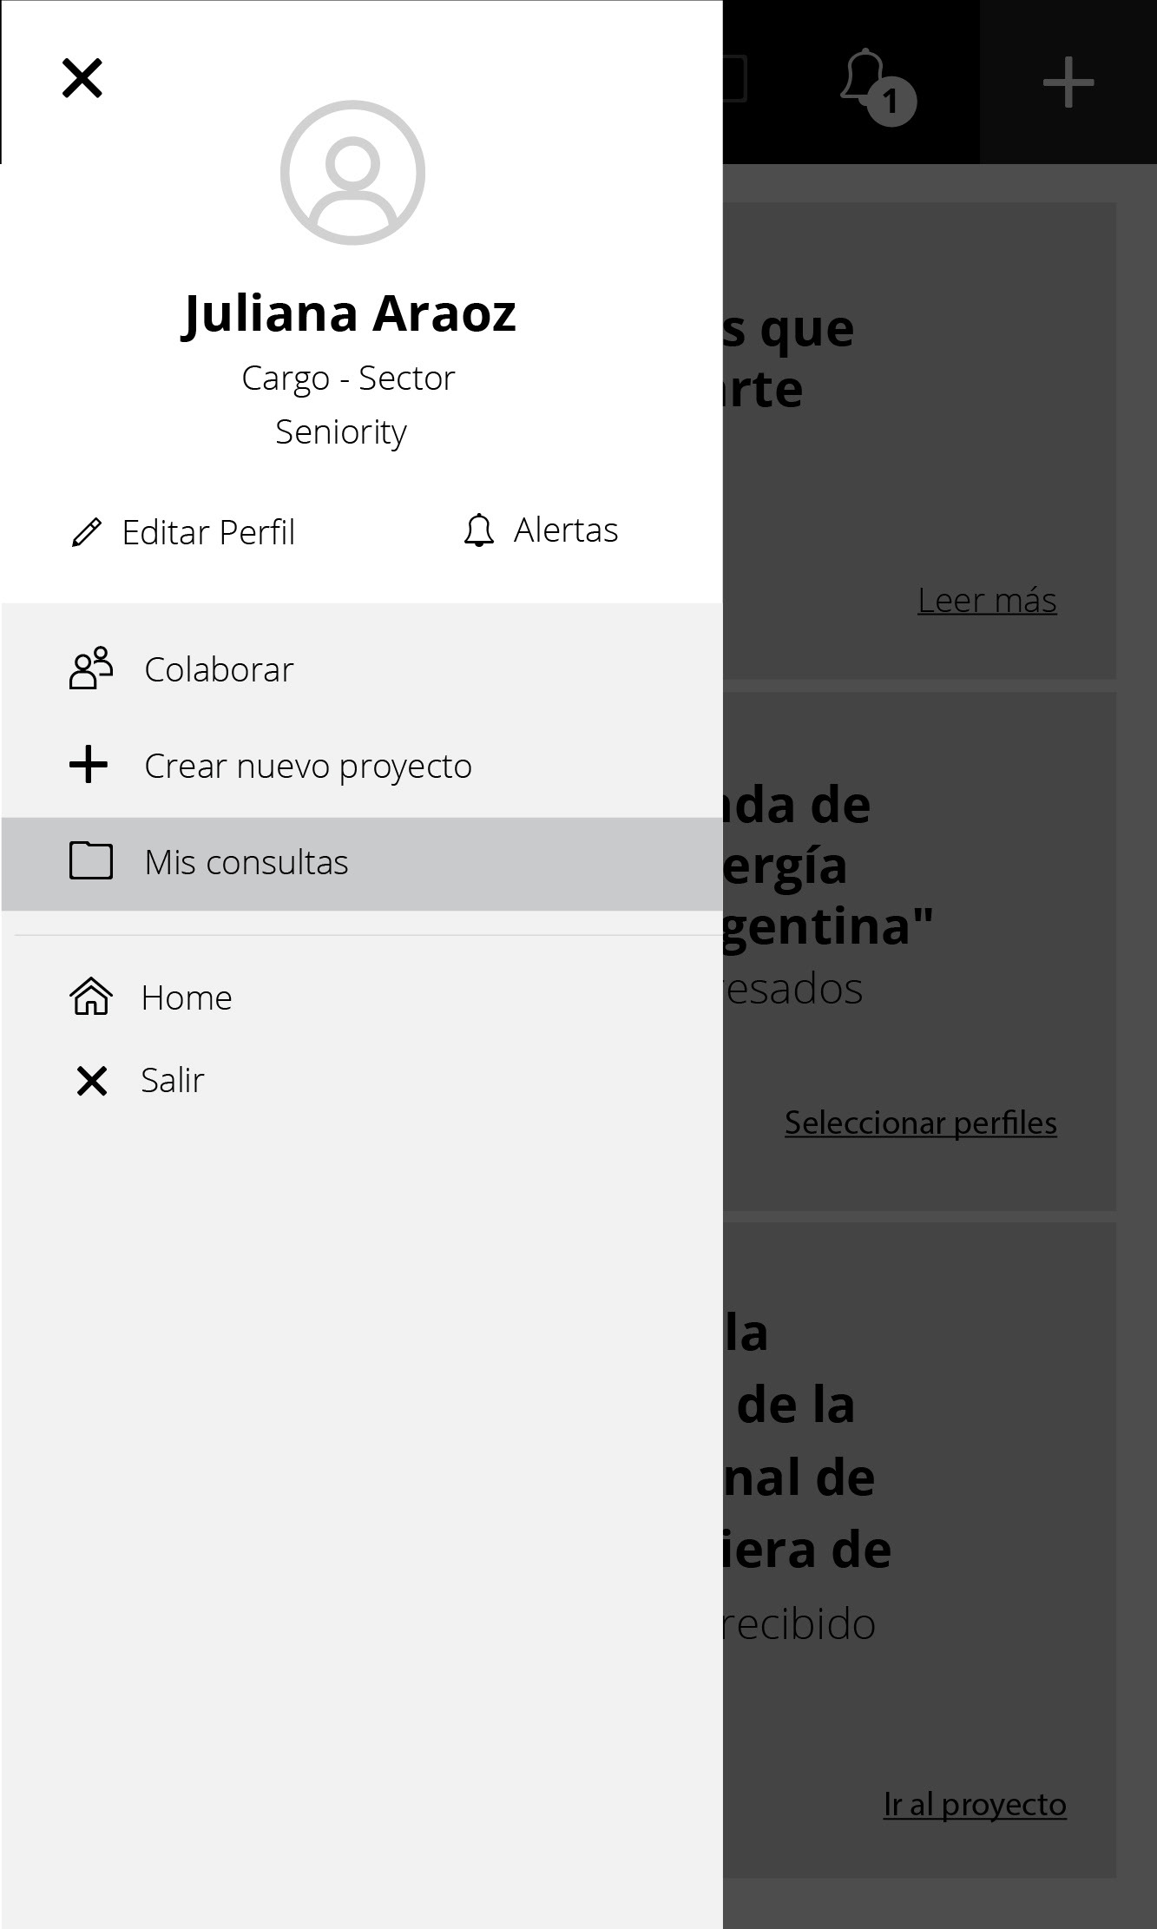Click the Seleccionar perfiles link

[921, 1123]
